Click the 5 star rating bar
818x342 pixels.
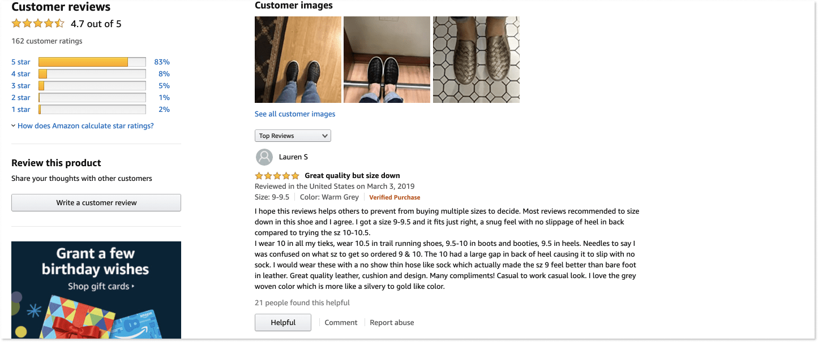[92, 62]
